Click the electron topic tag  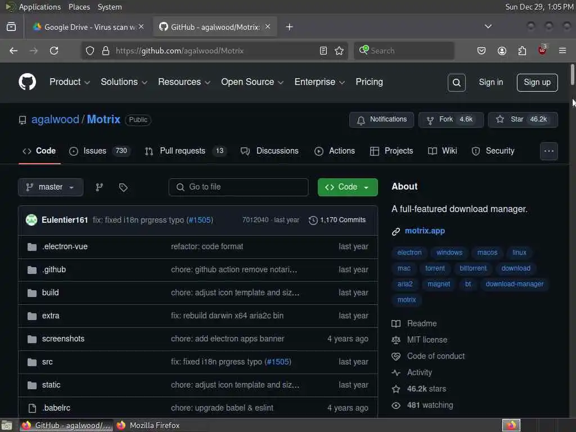tap(409, 253)
